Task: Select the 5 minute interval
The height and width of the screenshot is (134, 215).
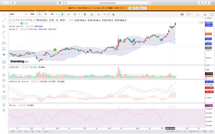Action: coord(26,14)
